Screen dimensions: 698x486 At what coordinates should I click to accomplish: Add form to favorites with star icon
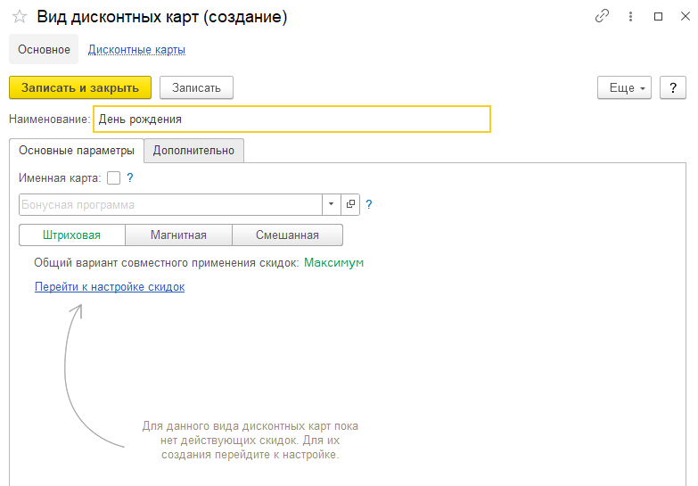19,17
